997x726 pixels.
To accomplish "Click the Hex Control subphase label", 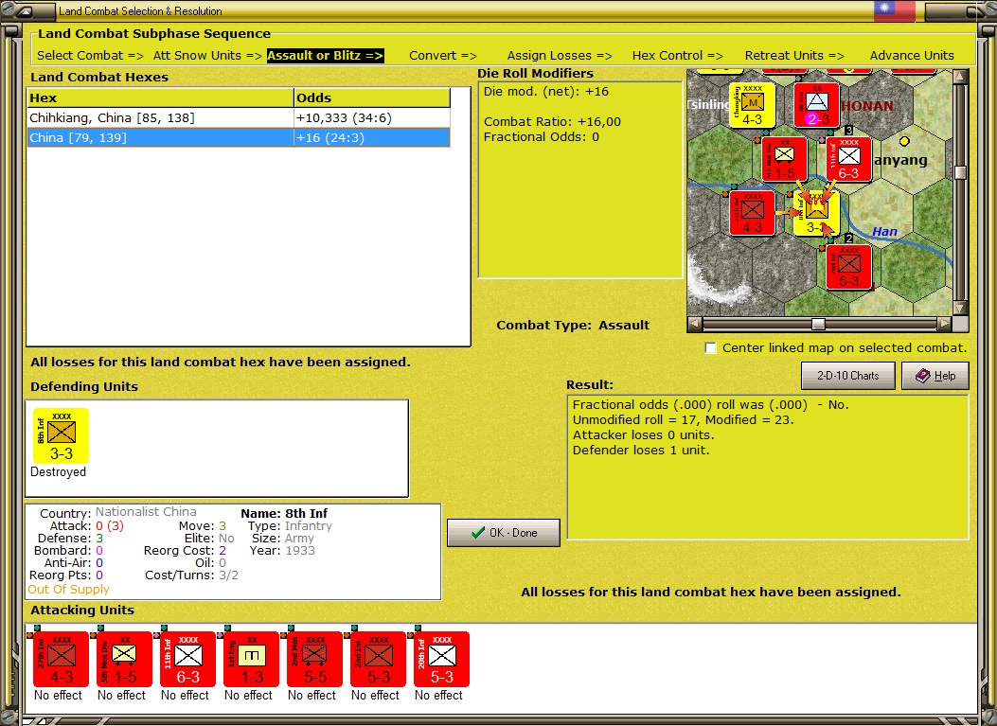I will (x=677, y=55).
